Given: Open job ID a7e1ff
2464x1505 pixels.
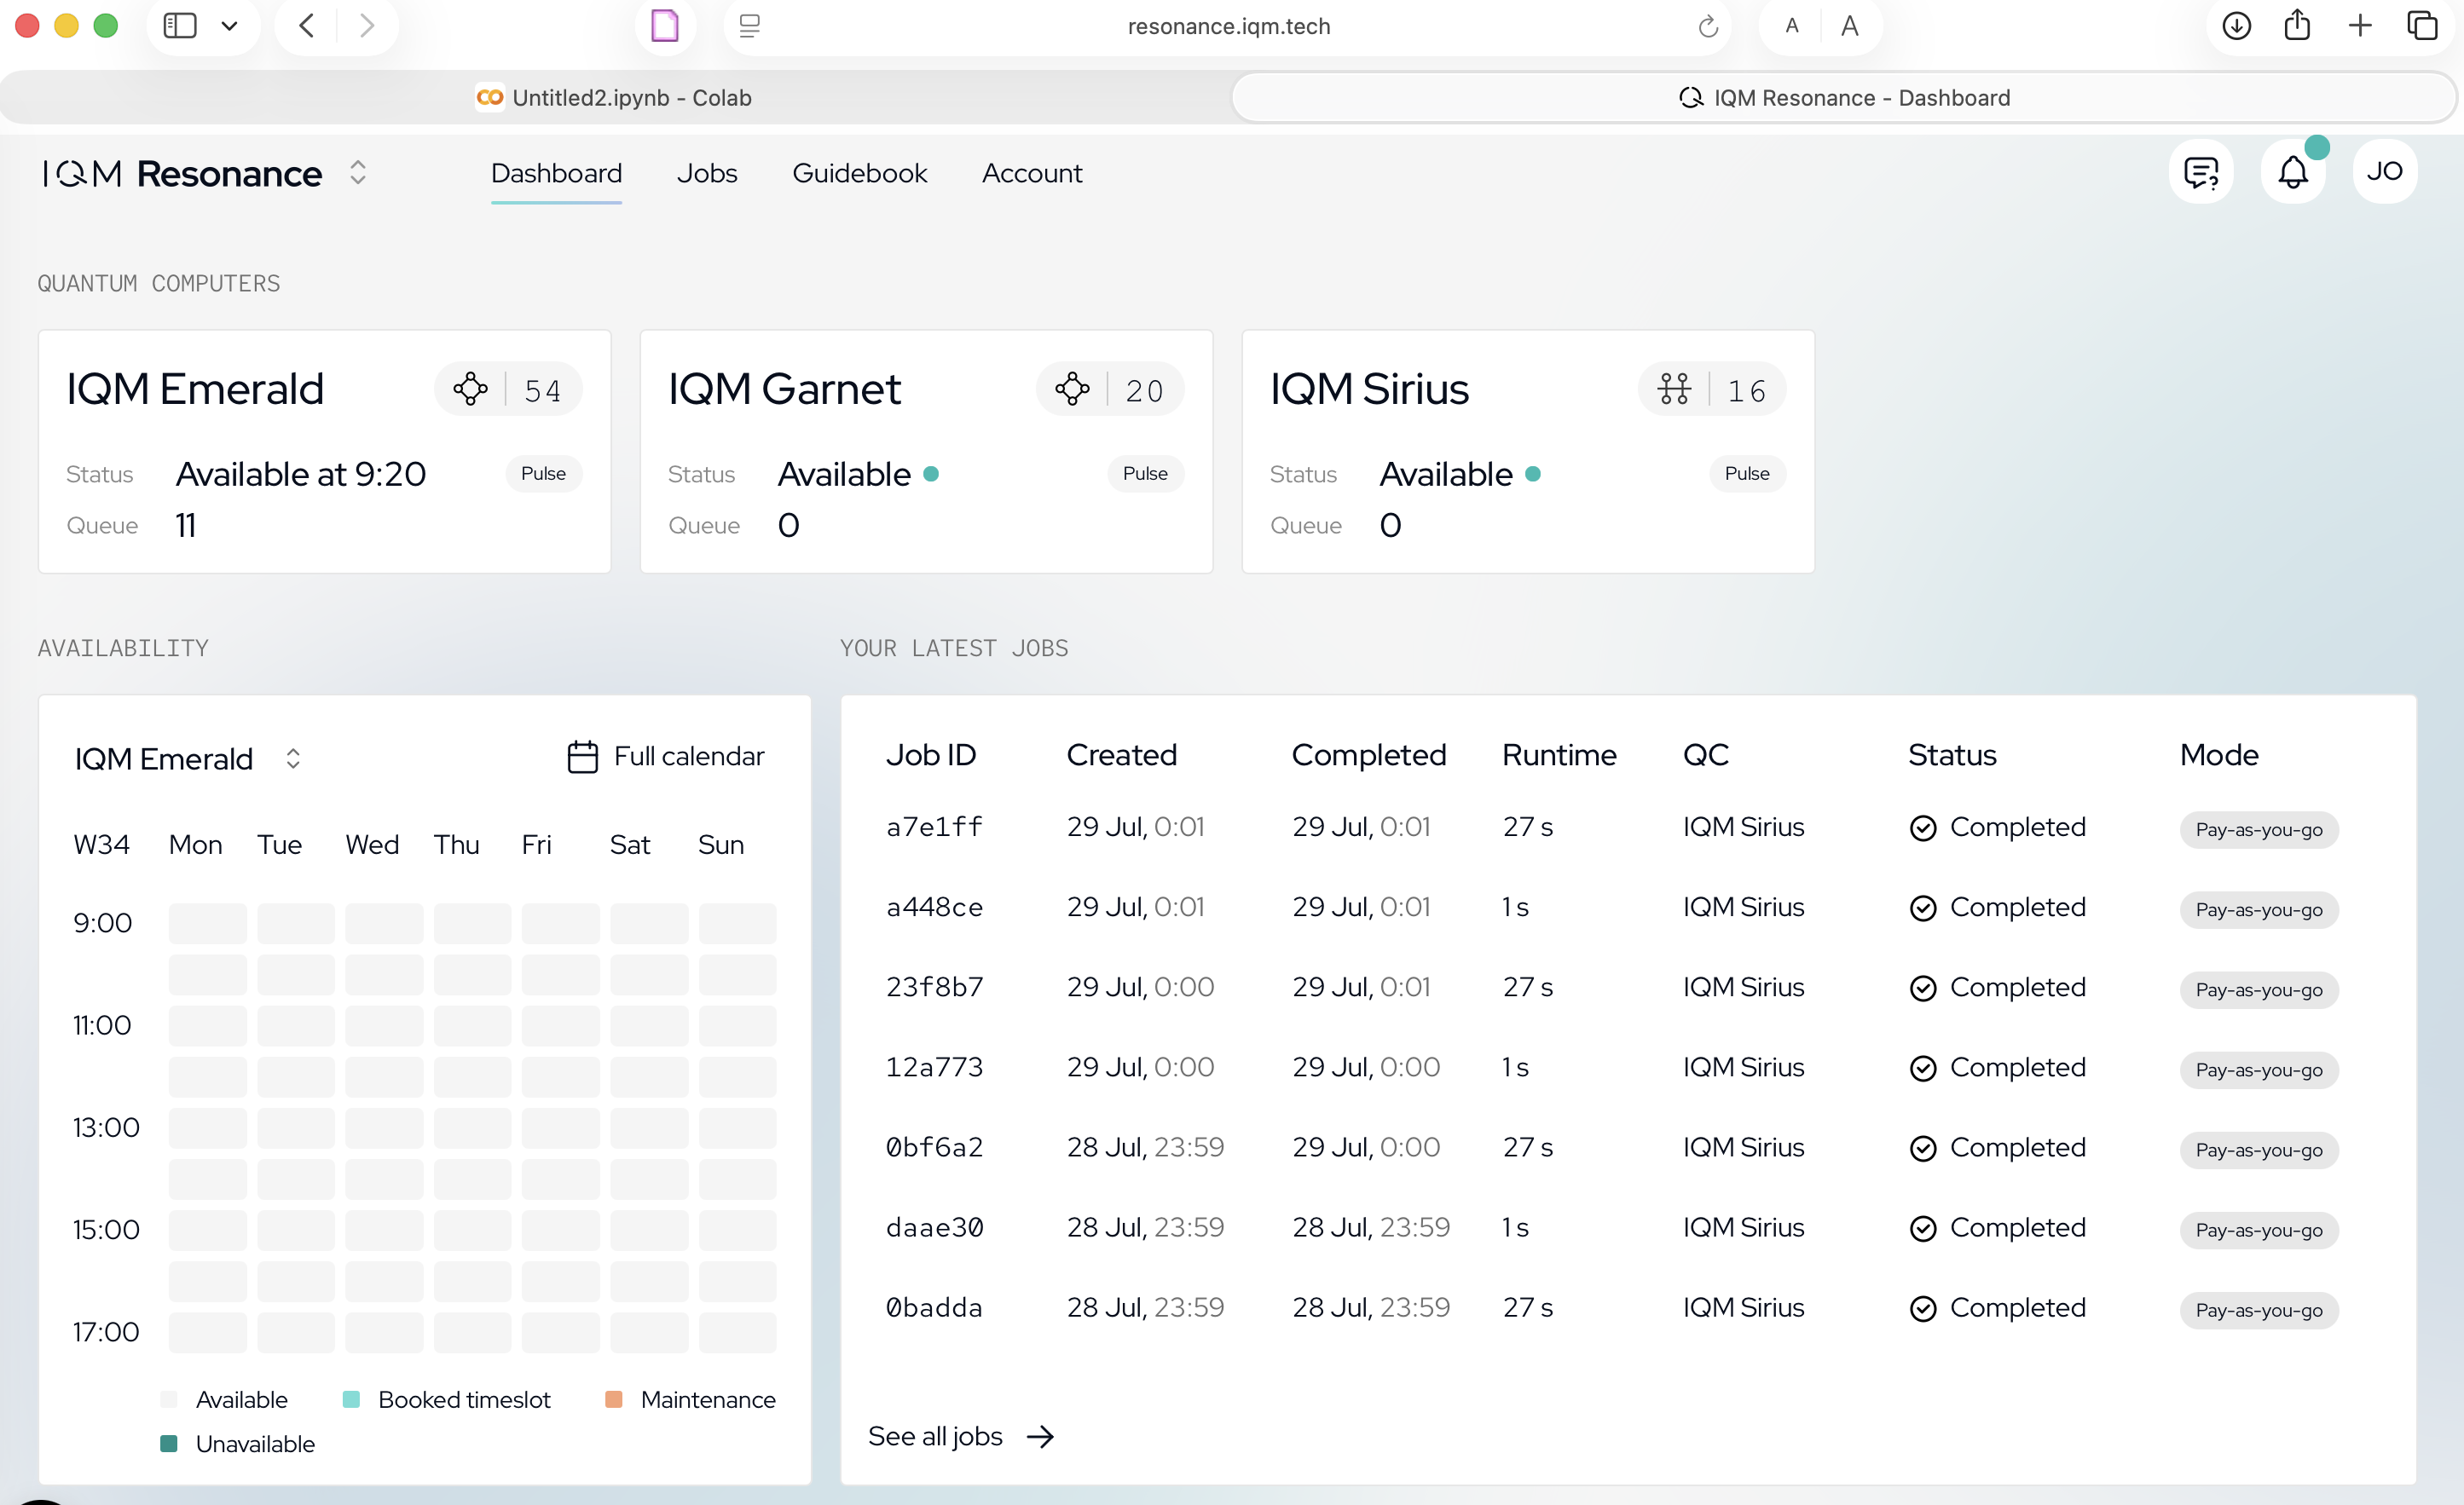Looking at the screenshot, I should (934, 827).
